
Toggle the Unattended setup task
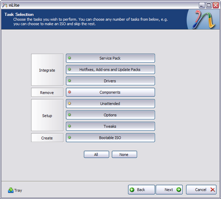[x=110, y=104]
